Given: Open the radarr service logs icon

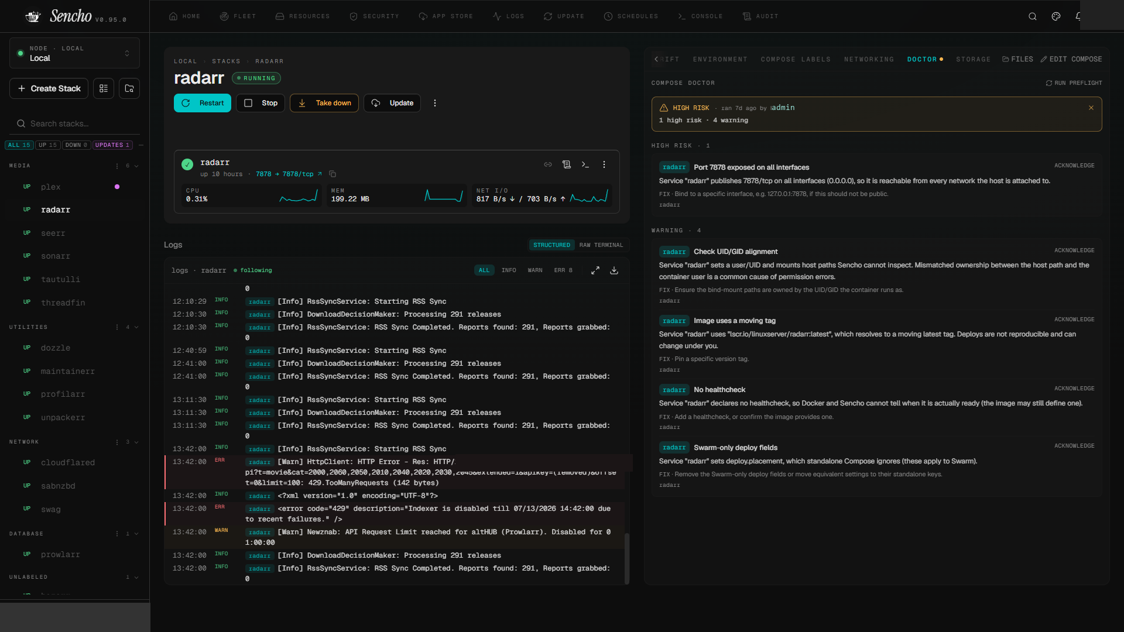Looking at the screenshot, I should click(x=567, y=164).
